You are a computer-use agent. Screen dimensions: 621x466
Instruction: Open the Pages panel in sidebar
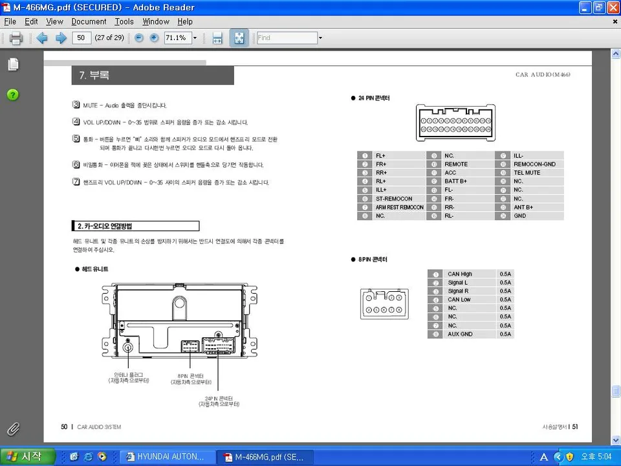click(x=13, y=64)
